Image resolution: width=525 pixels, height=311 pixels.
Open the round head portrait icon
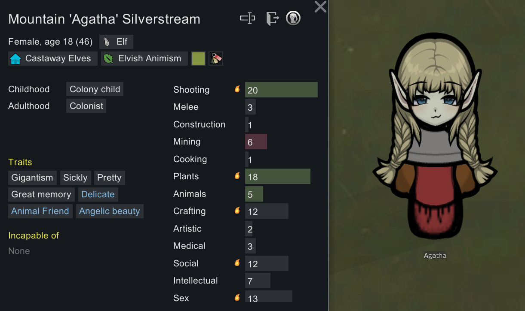[x=293, y=18]
